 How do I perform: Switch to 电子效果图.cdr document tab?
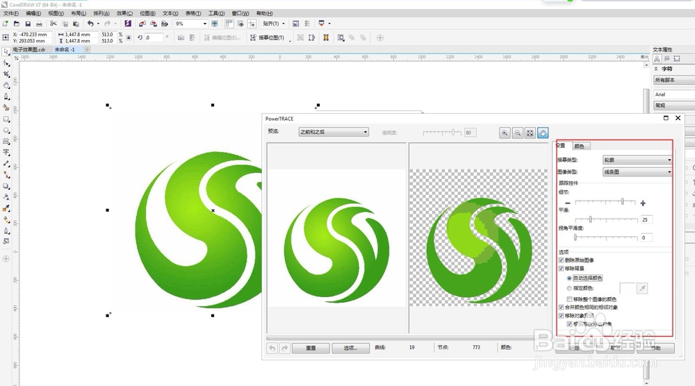(29, 49)
